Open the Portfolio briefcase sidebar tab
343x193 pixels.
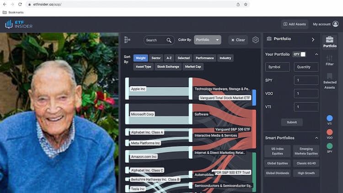click(x=330, y=42)
